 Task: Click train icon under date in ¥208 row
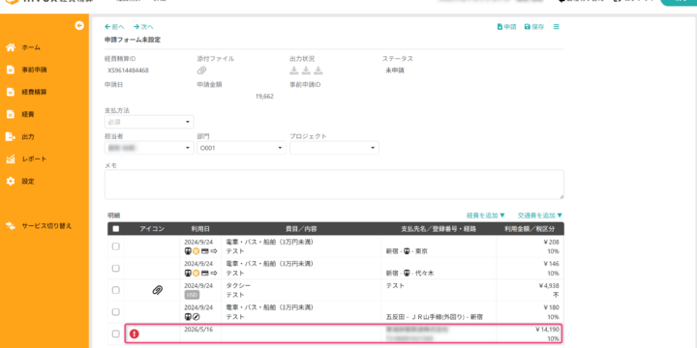coord(188,251)
